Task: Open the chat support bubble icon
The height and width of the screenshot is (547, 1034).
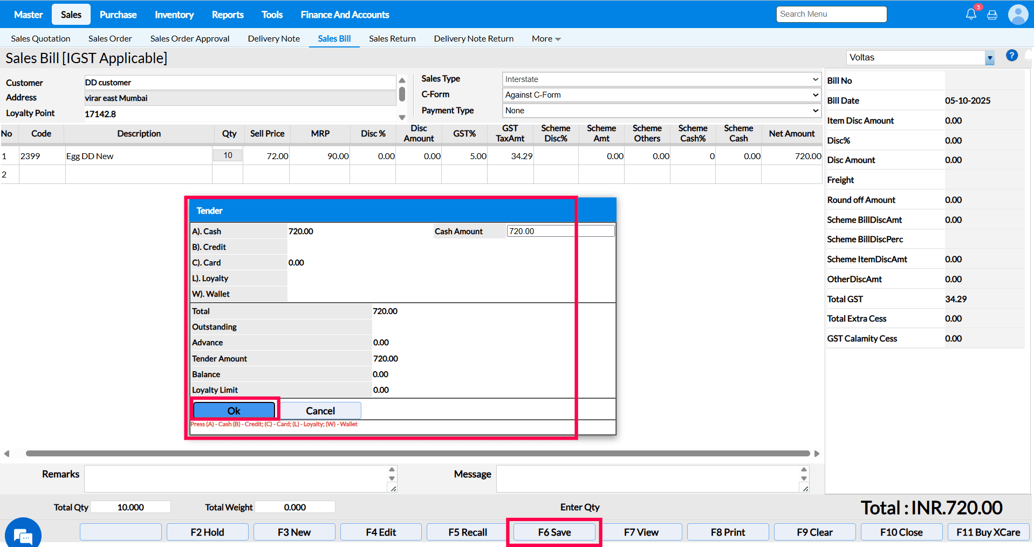Action: (23, 535)
